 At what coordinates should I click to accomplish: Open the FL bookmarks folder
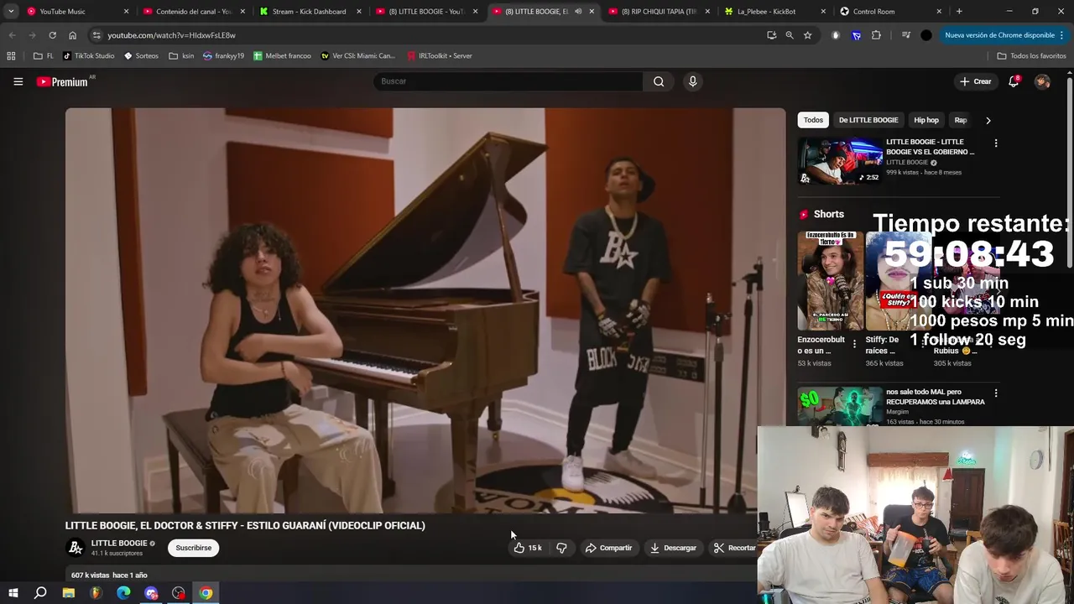tap(43, 56)
